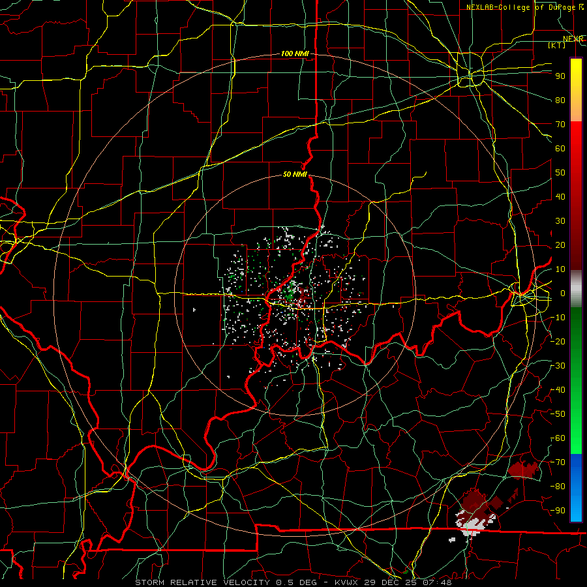Click the KVWX radar site identifier
The width and height of the screenshot is (587, 587).
pos(347,582)
